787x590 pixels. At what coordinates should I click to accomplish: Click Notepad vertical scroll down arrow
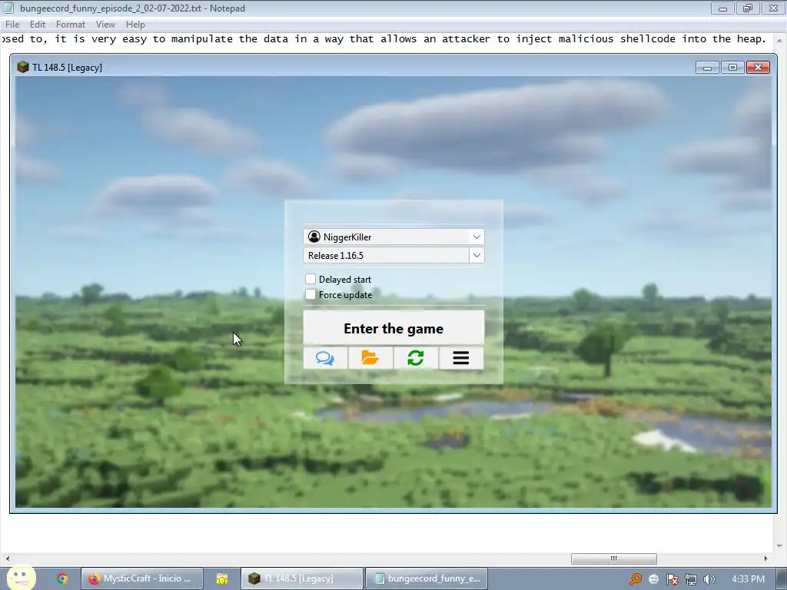[779, 545]
